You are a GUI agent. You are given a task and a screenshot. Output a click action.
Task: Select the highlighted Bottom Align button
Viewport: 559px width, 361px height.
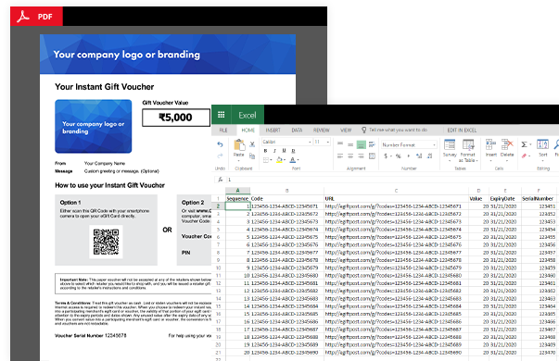click(362, 145)
